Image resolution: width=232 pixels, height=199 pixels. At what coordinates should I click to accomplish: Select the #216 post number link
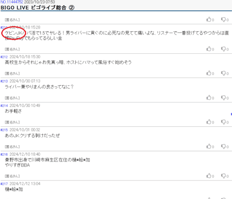click(x=4, y=155)
